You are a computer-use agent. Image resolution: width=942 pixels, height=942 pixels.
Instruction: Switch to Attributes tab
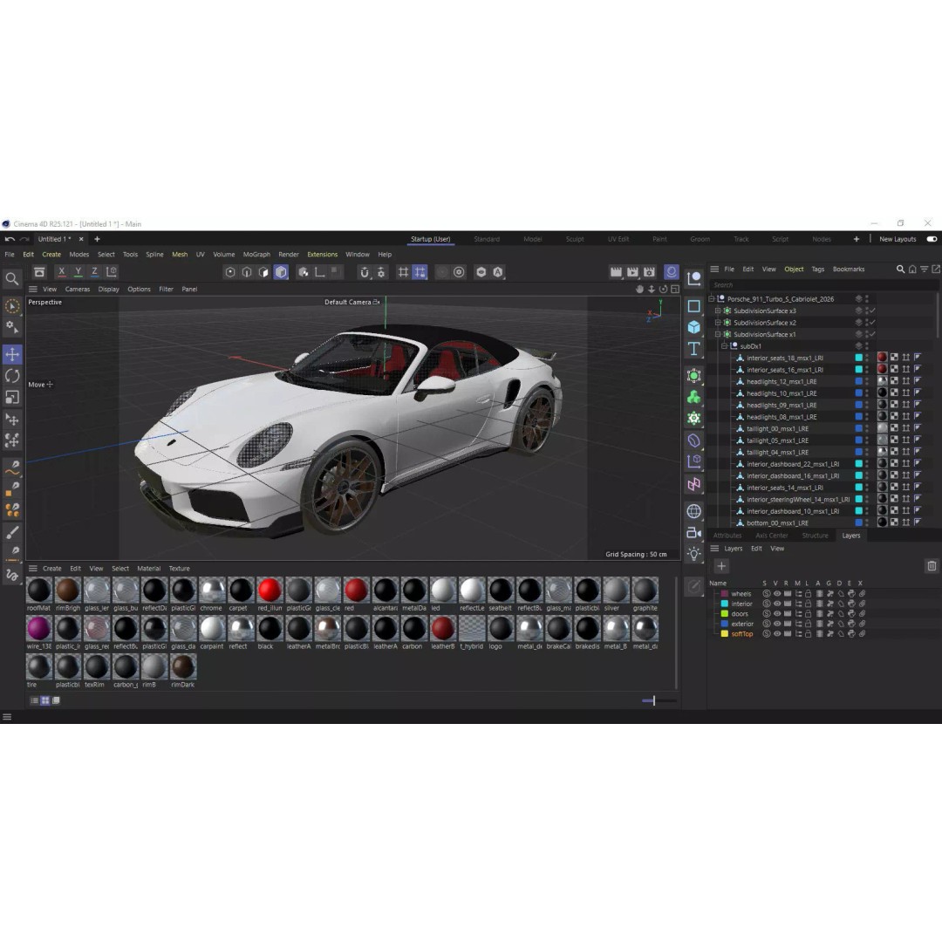(x=727, y=536)
